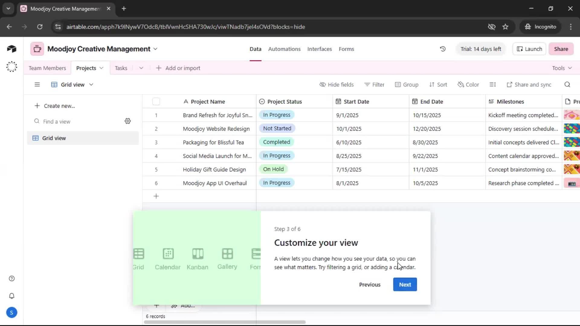Screen dimensions: 580x326
Task: Expand the Tools dropdown
Action: (562, 68)
